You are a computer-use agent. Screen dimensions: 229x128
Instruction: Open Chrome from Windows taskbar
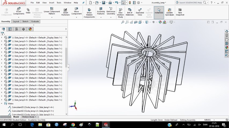(x=73, y=125)
